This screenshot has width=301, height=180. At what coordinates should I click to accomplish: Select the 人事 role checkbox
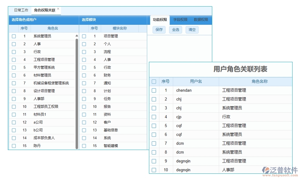click(x=14, y=44)
